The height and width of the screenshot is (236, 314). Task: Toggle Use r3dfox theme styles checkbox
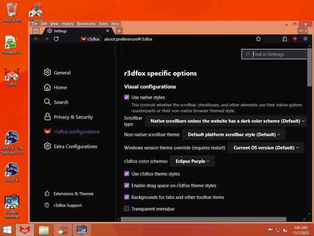(127, 174)
